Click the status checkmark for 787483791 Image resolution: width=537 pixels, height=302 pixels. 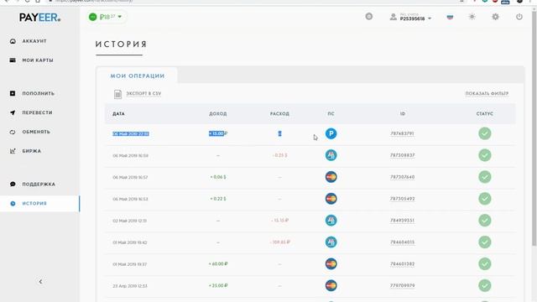pyautogui.click(x=485, y=133)
